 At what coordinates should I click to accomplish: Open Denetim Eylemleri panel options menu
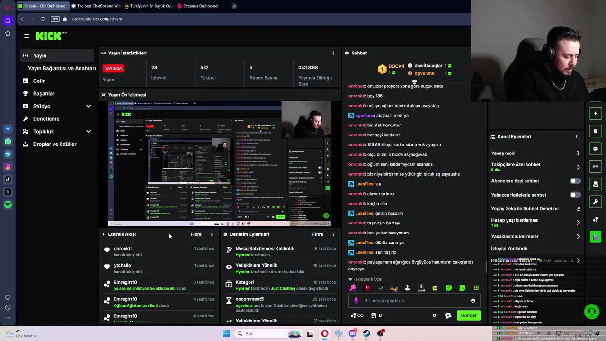[x=333, y=234]
